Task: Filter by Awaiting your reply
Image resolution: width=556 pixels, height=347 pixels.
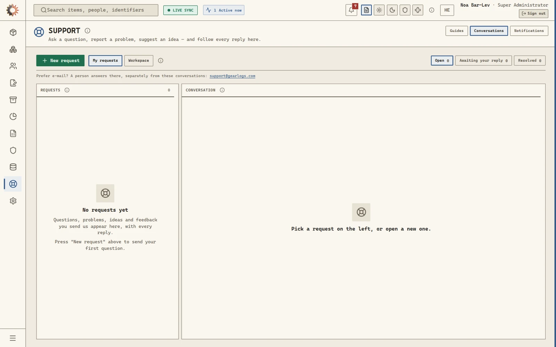Action: (x=483, y=61)
